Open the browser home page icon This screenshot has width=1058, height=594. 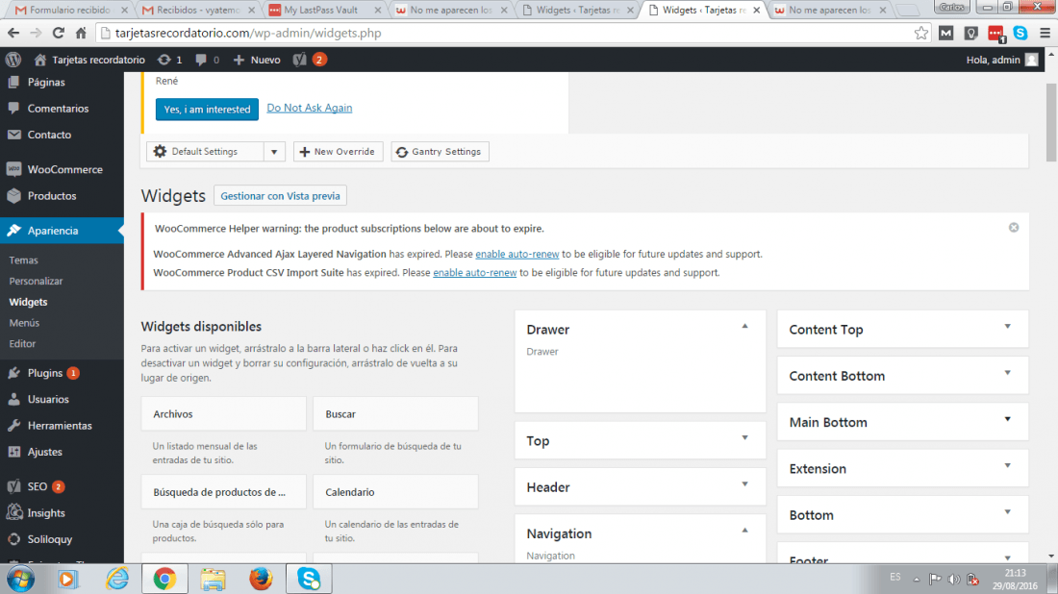tap(81, 33)
